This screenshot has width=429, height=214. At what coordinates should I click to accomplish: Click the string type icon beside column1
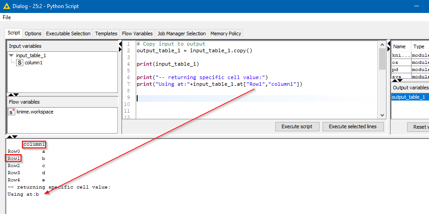(20, 63)
